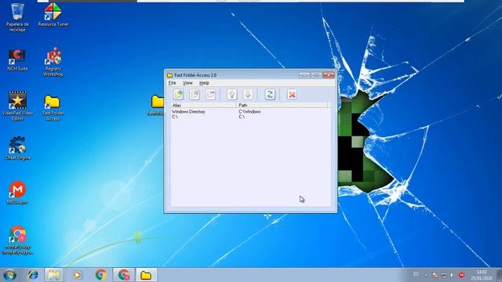Viewport: 502px width, 282px height.
Task: Select the Cheat Engine desktop shortcut
Action: tap(17, 148)
